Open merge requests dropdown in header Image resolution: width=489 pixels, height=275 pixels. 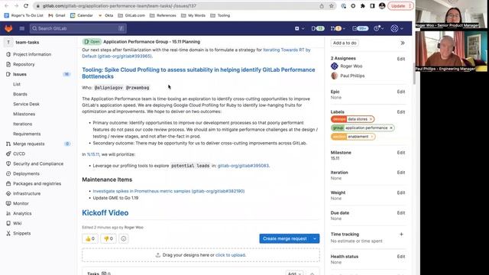pos(338,28)
